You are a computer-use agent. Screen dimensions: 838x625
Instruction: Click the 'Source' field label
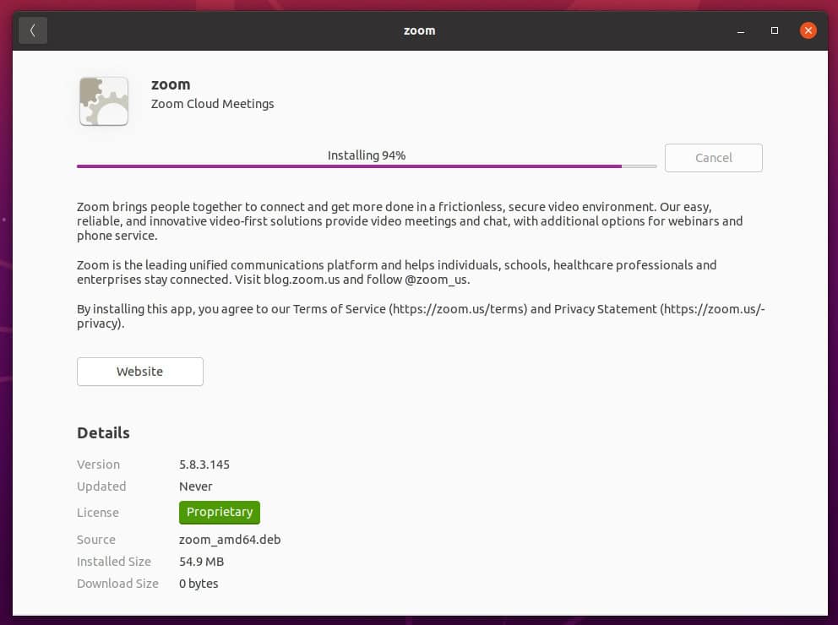point(96,540)
